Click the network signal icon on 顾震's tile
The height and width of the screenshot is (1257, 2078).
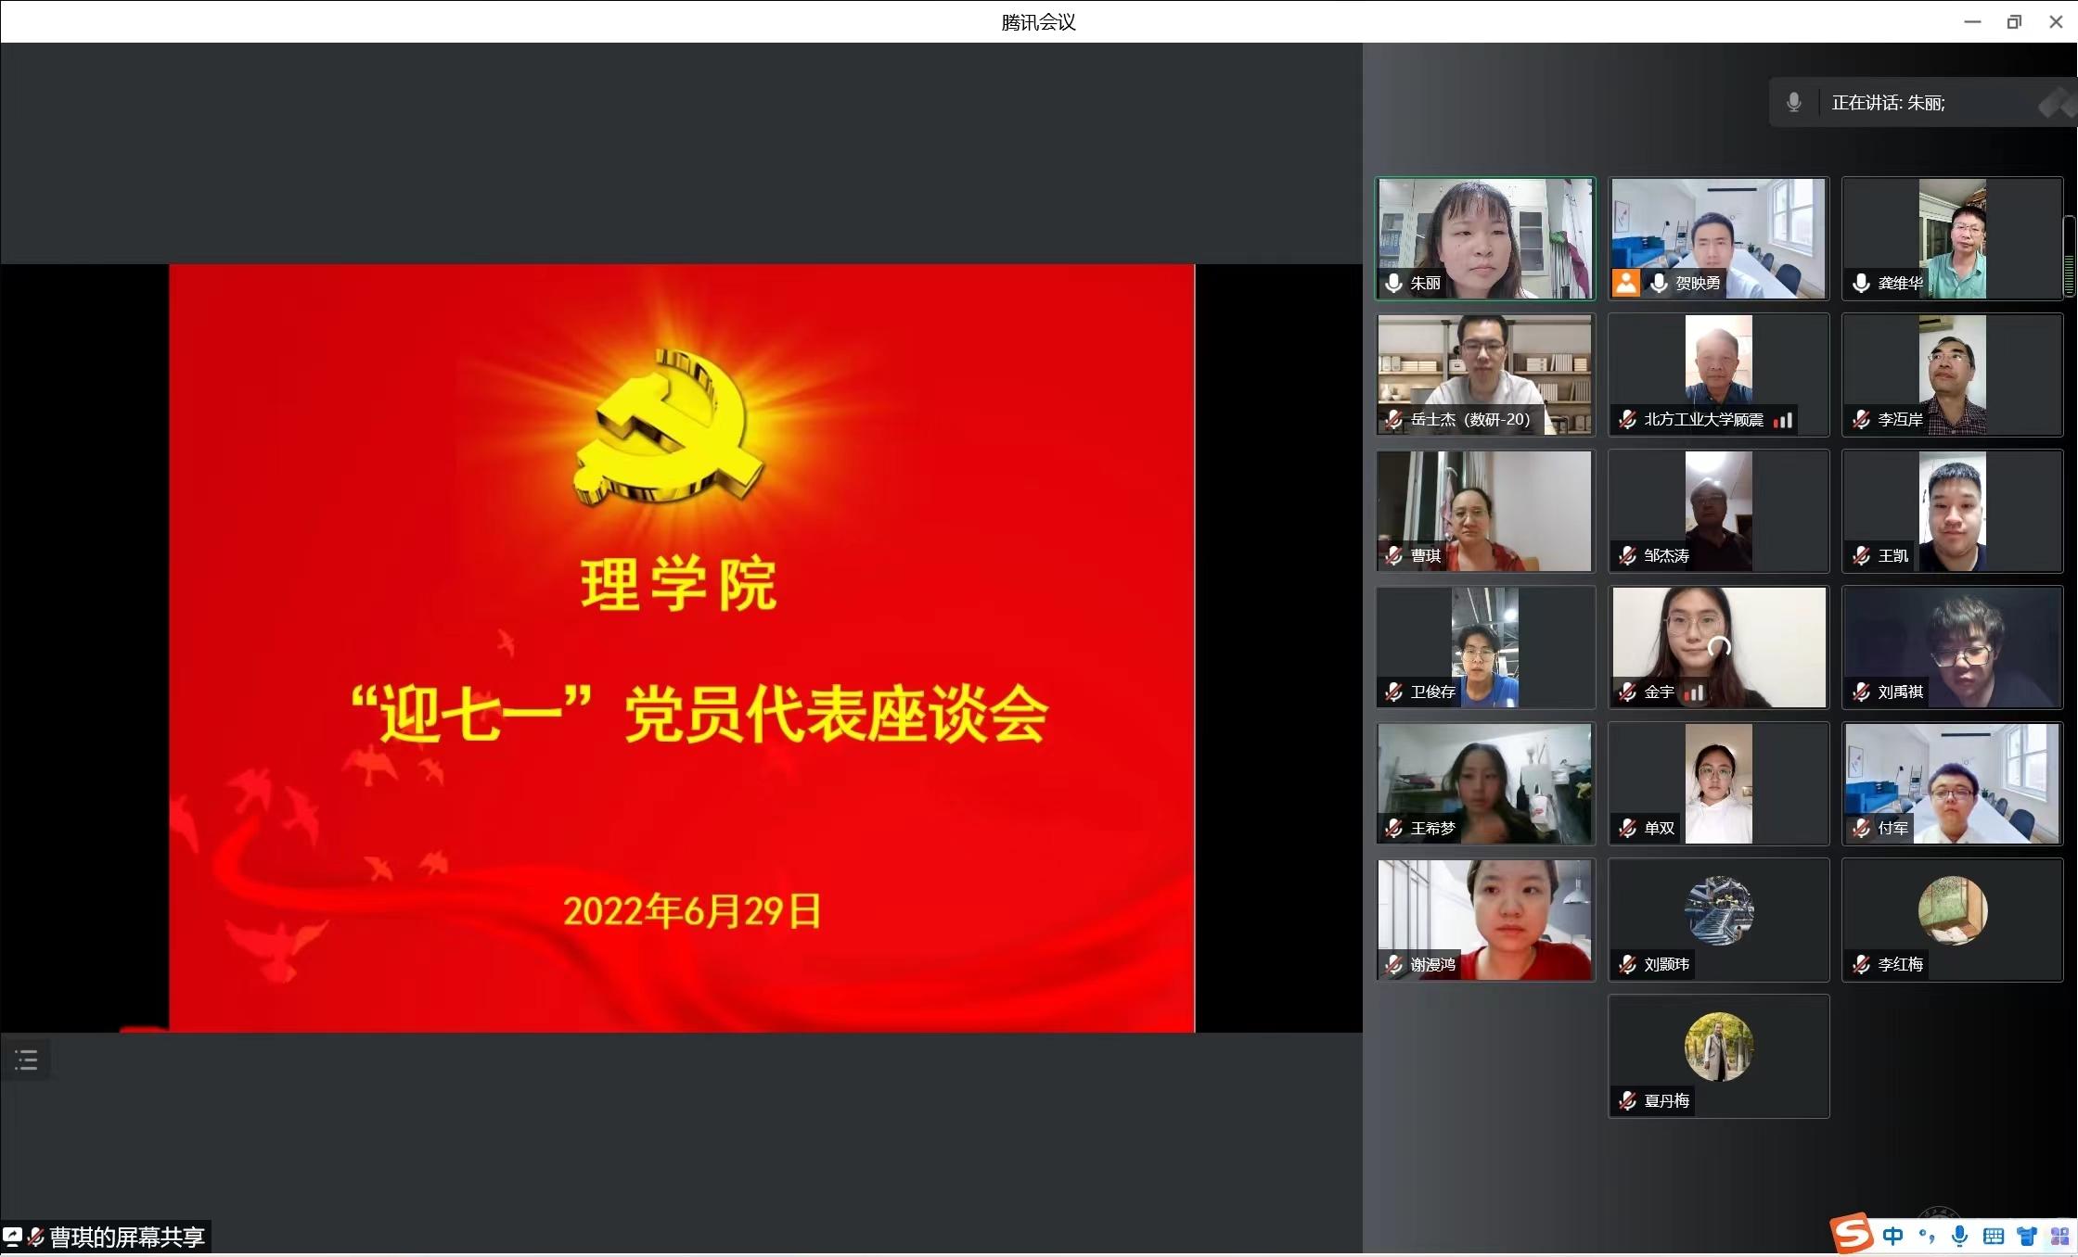1782,419
